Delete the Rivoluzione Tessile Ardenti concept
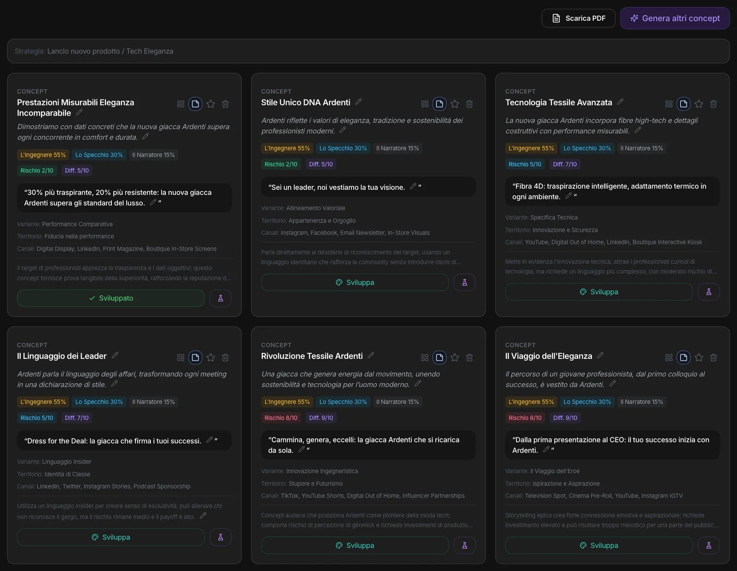The image size is (737, 571). (x=469, y=358)
